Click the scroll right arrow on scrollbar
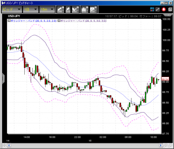The image size is (174, 149). pos(161,145)
